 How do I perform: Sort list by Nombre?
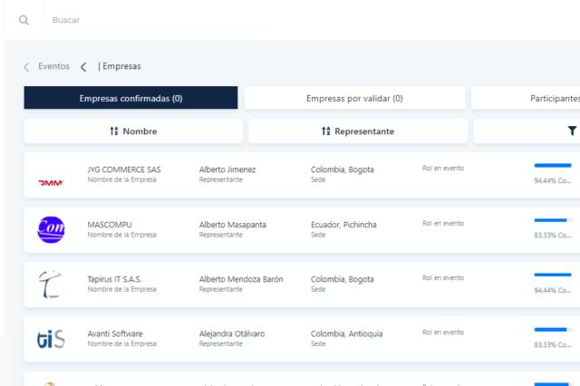click(133, 130)
